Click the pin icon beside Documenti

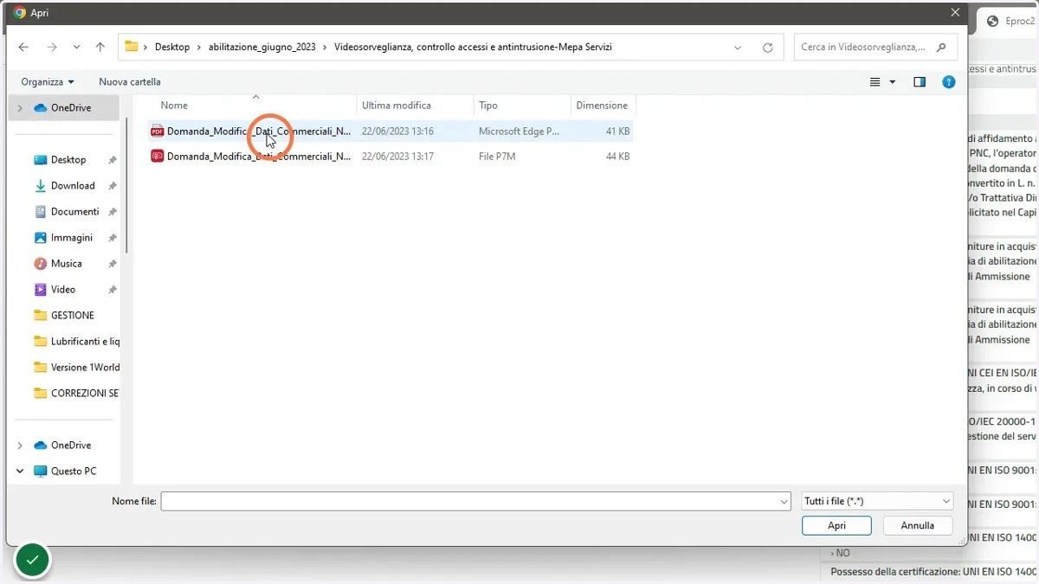[113, 212]
